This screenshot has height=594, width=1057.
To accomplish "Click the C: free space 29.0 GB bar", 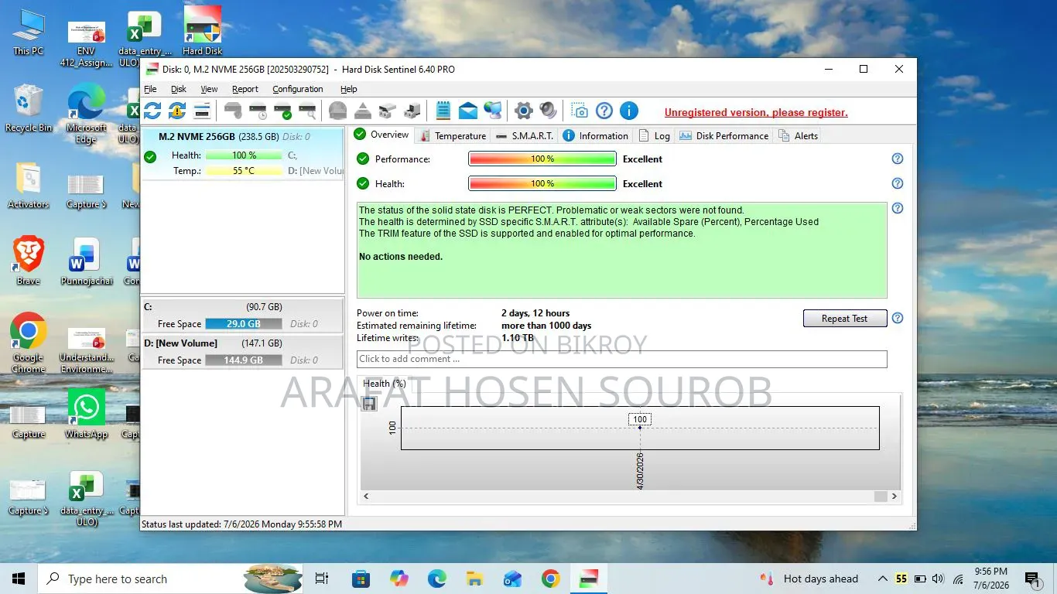I will pos(244,324).
